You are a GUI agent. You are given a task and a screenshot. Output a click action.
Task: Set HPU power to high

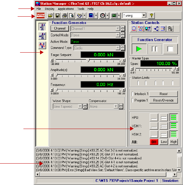[x=173, y=117]
